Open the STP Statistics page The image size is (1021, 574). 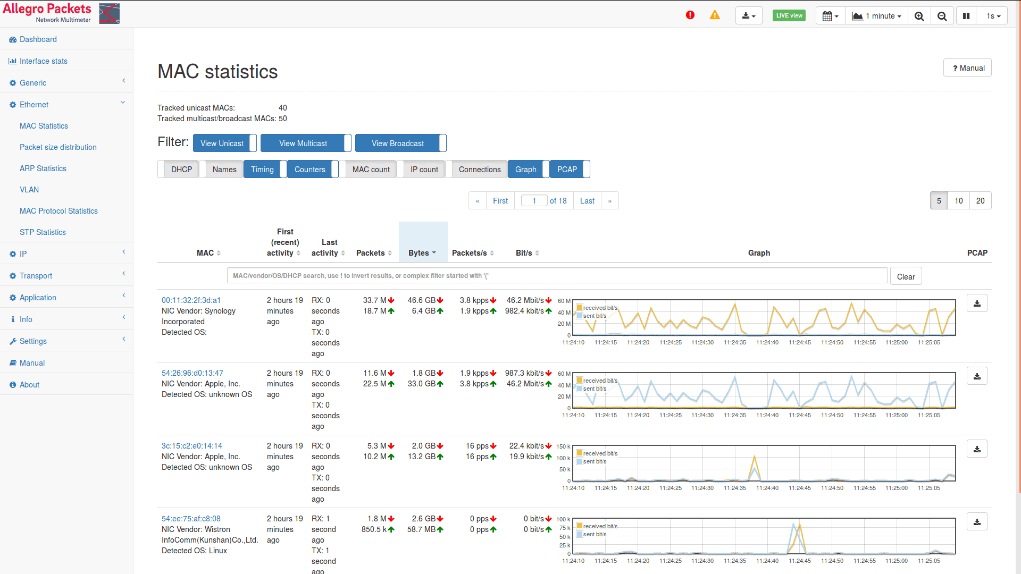43,232
